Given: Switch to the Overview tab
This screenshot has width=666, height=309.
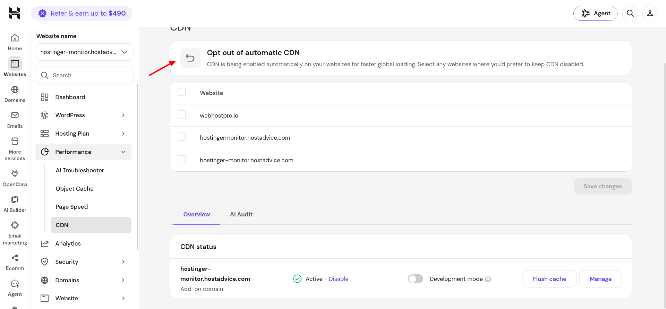Looking at the screenshot, I should click(x=197, y=214).
